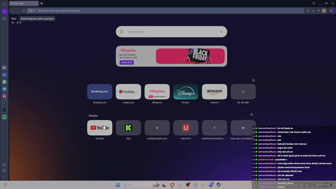Image resolution: width=336 pixels, height=189 pixels.
Task: Click chat message 'yuh' in the overlay
Action: click(x=279, y=140)
